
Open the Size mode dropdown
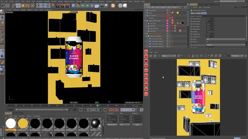[124, 125]
